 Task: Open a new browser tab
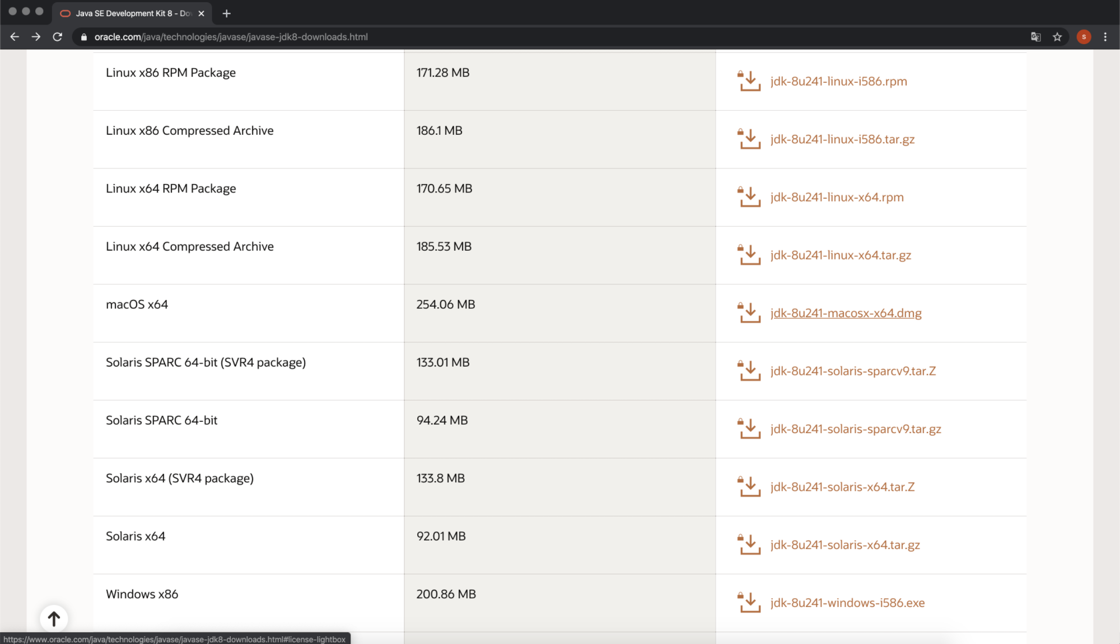pos(226,13)
